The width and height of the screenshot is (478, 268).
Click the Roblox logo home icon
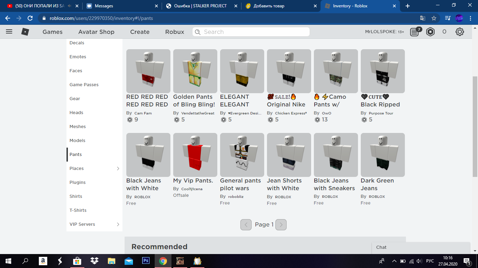25,32
